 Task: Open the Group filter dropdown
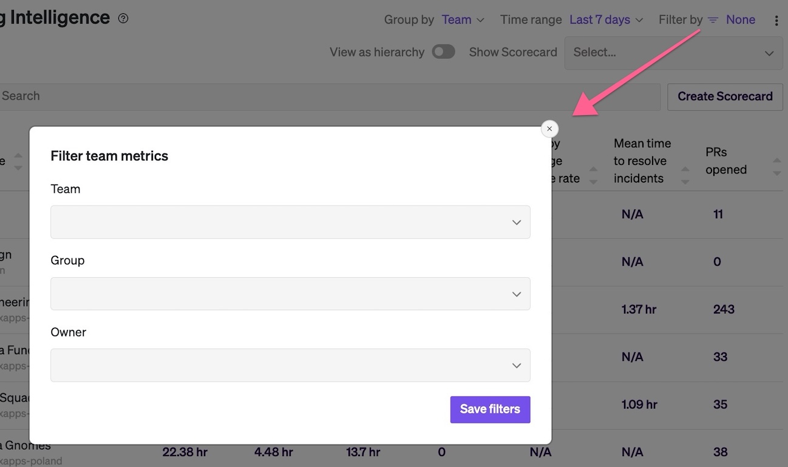290,294
